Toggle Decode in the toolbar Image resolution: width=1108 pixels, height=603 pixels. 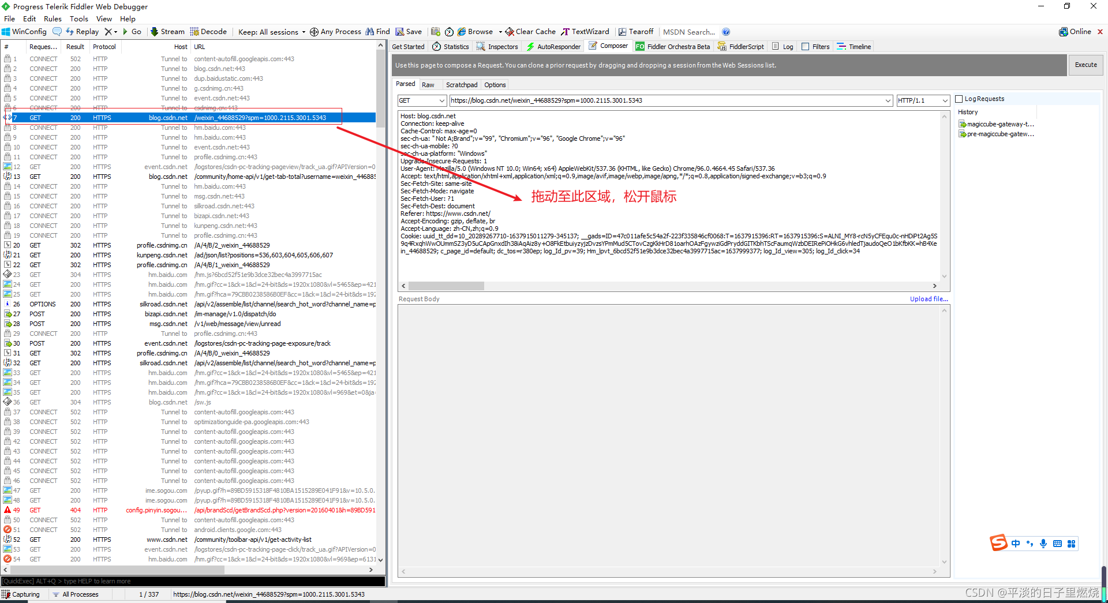(208, 32)
